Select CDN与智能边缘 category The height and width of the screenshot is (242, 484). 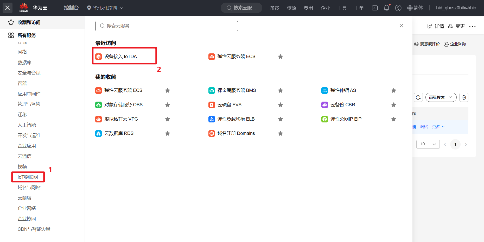[34, 229]
